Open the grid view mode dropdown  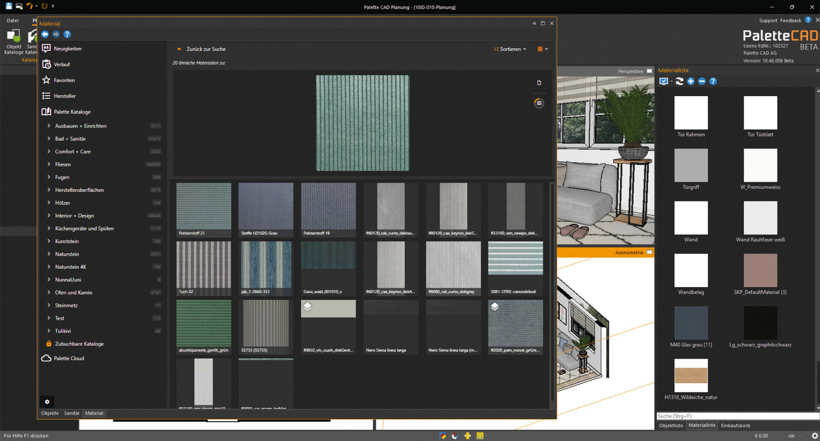pos(542,49)
